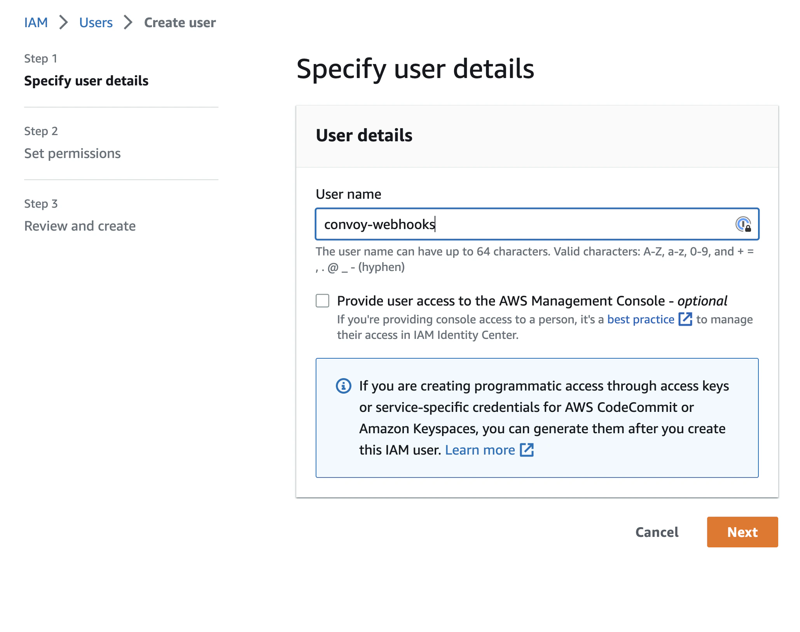Image resolution: width=800 pixels, height=632 pixels.
Task: Navigate to IAM via the breadcrumb
Action: 36,23
